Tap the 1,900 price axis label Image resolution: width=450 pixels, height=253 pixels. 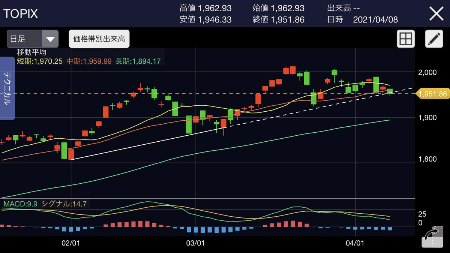(x=427, y=118)
